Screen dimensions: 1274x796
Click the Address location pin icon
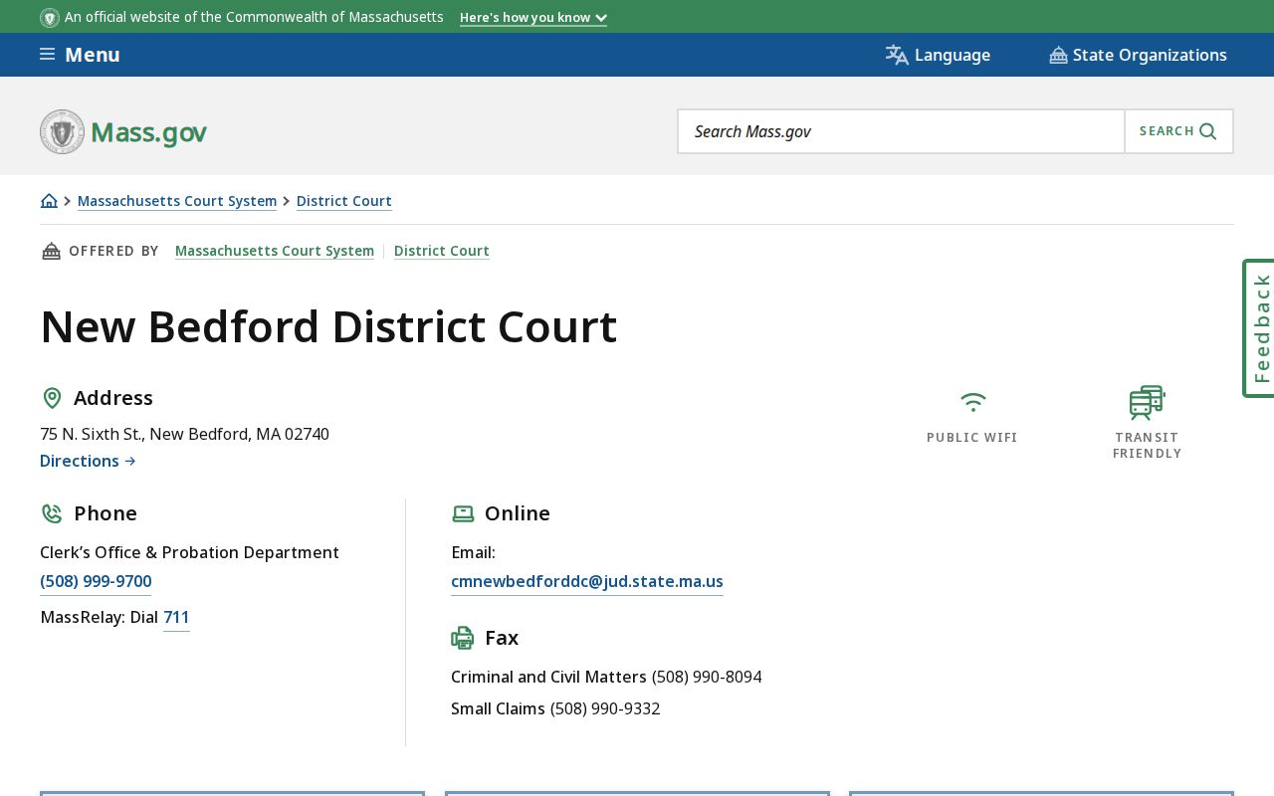coord(52,398)
